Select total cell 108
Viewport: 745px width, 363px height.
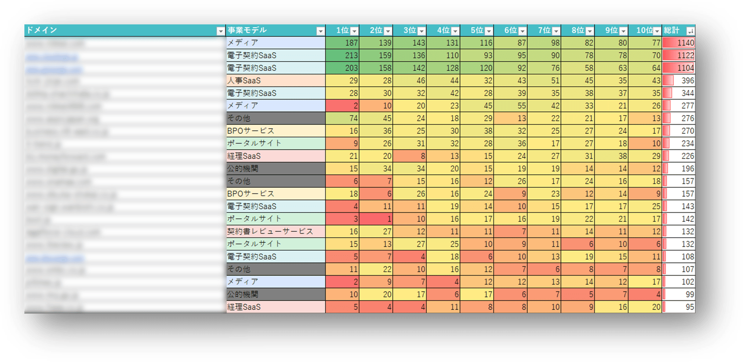coord(679,257)
